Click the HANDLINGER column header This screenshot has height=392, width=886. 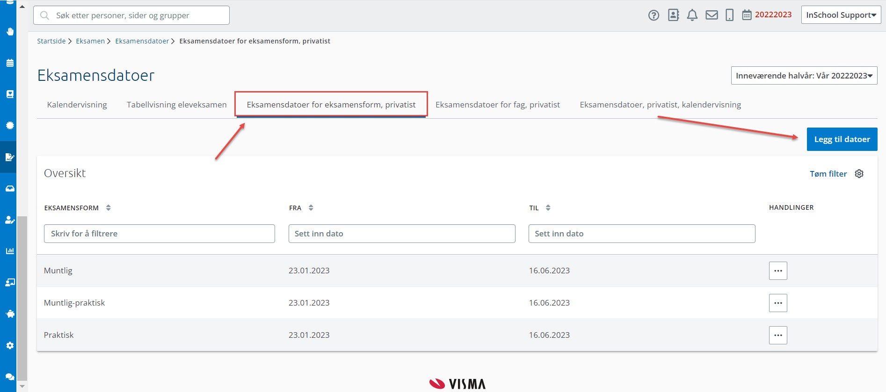tap(791, 207)
